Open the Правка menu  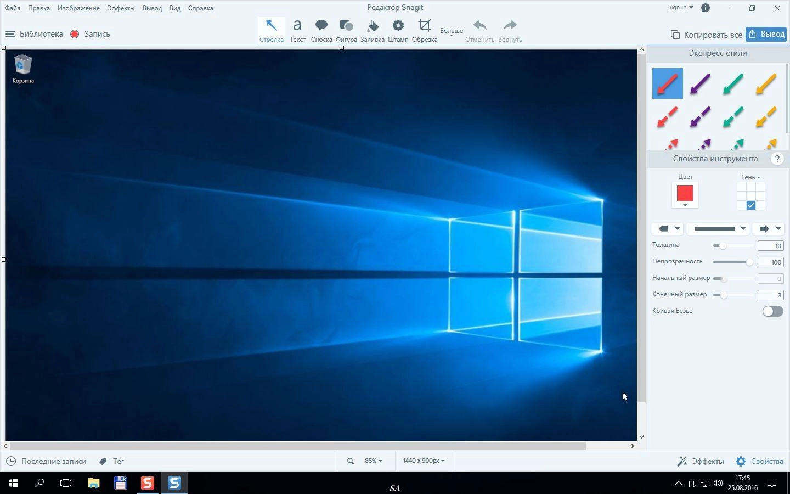click(39, 8)
